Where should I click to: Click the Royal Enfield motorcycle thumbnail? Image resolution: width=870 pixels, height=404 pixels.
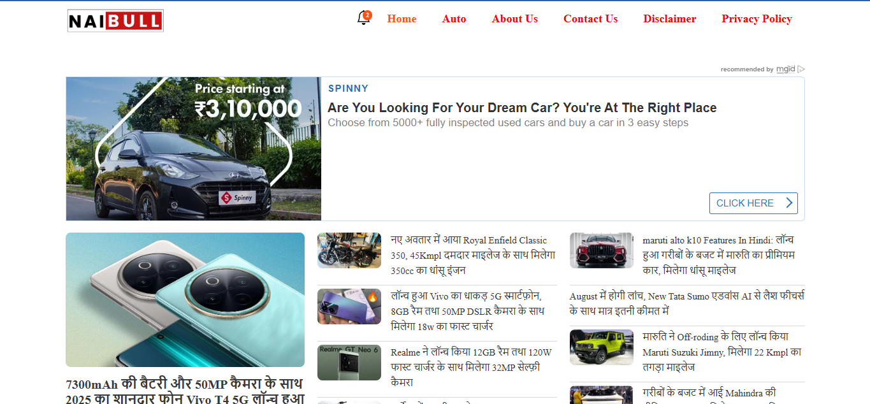(349, 250)
